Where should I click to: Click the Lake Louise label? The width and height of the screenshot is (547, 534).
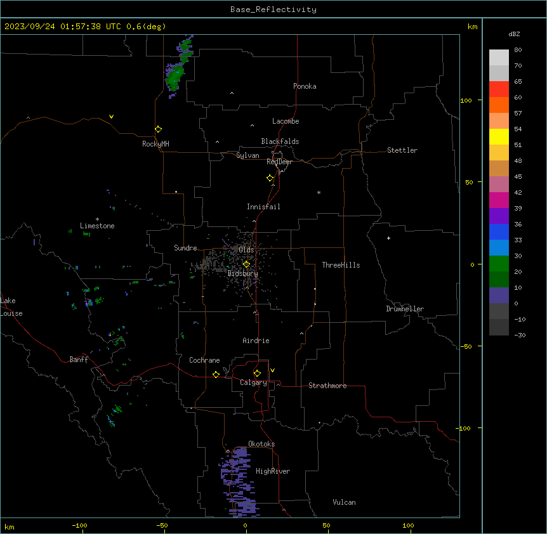pyautogui.click(x=11, y=307)
